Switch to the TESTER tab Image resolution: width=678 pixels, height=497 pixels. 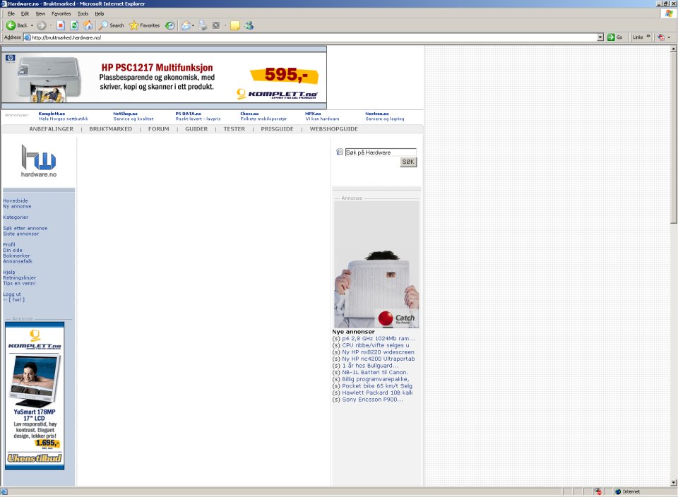(x=234, y=128)
